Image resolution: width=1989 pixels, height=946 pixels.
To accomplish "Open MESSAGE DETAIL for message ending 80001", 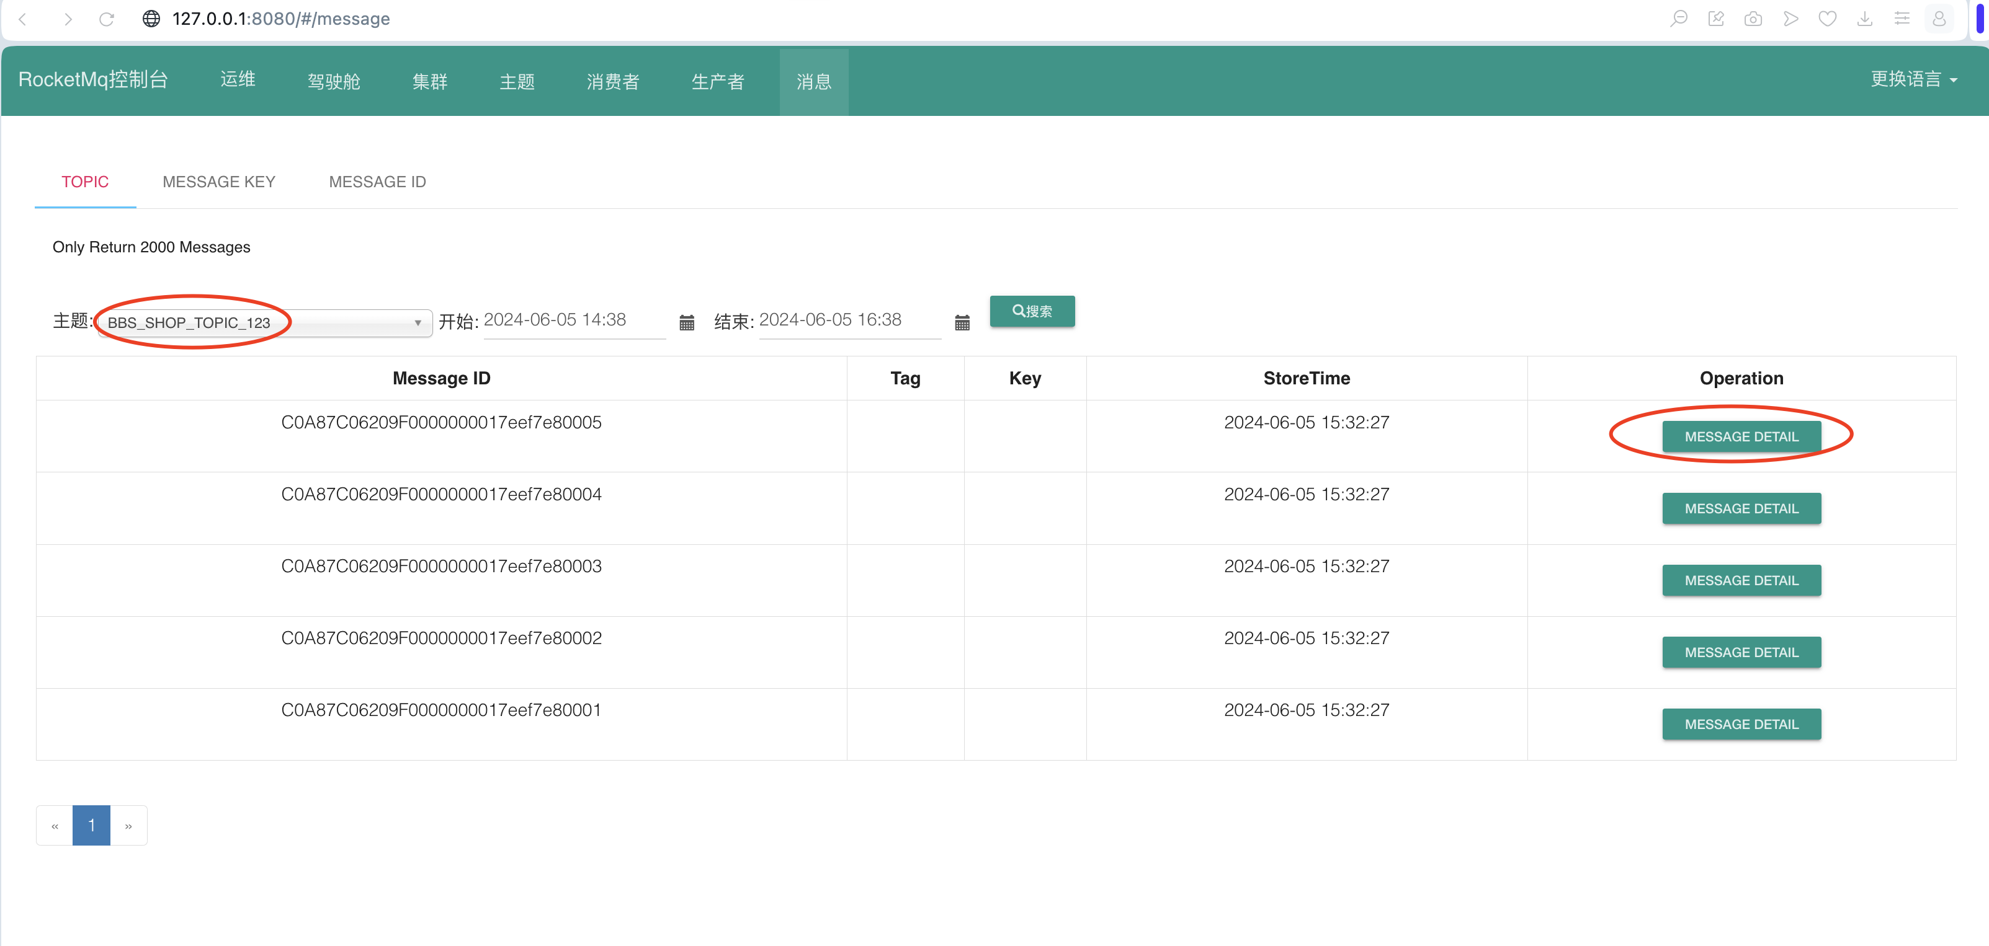I will [1742, 724].
